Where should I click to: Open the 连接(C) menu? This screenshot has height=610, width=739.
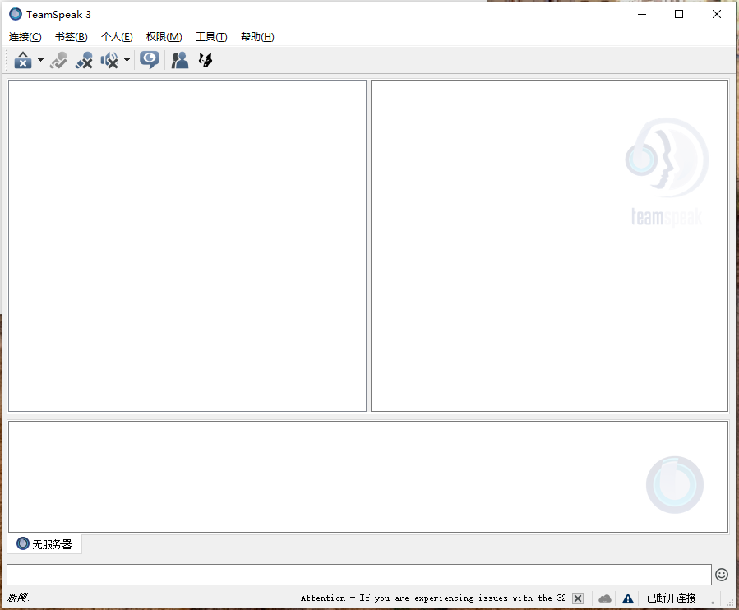pyautogui.click(x=25, y=37)
